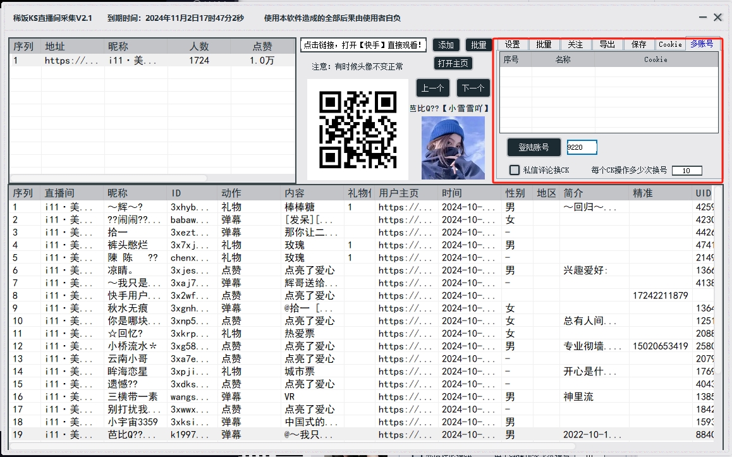This screenshot has width=732, height=457.
Task: Switch to the 设置 tab
Action: 512,44
